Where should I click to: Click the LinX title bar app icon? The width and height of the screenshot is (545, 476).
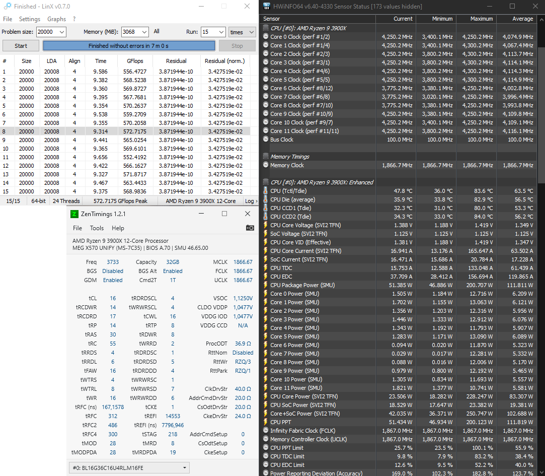click(x=8, y=6)
